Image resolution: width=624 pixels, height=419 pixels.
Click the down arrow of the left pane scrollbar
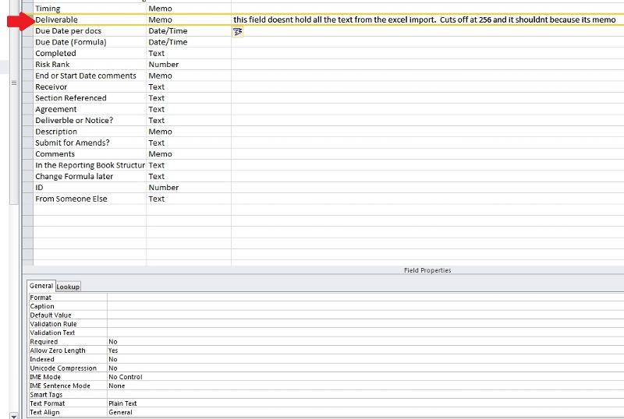click(14, 416)
